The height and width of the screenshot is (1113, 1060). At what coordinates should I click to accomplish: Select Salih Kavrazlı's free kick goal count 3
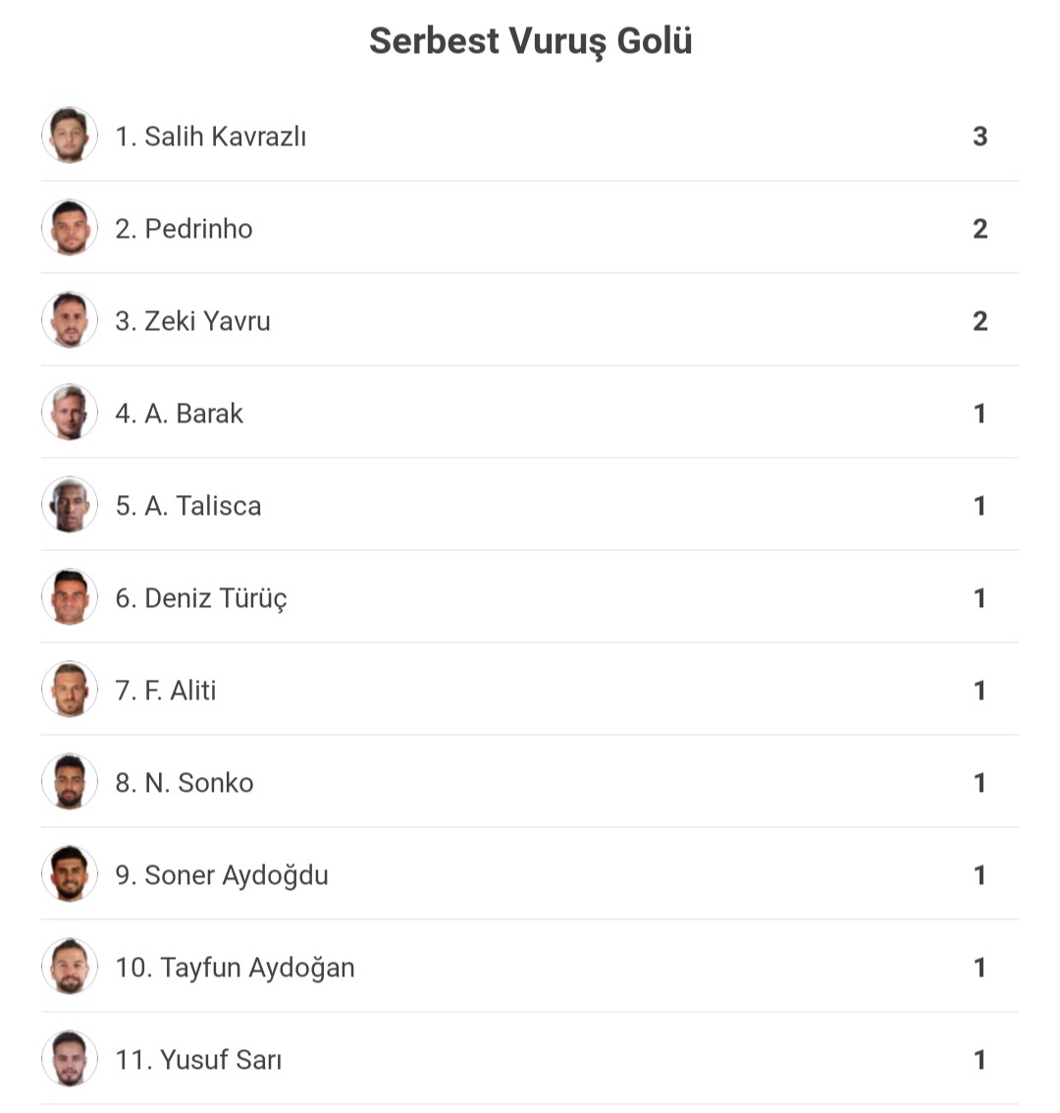(980, 137)
